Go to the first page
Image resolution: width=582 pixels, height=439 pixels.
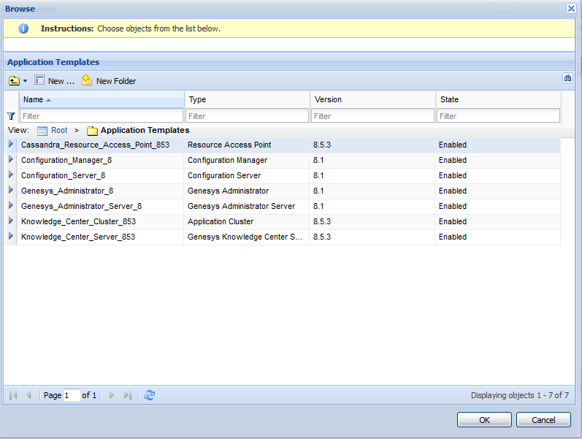13,394
